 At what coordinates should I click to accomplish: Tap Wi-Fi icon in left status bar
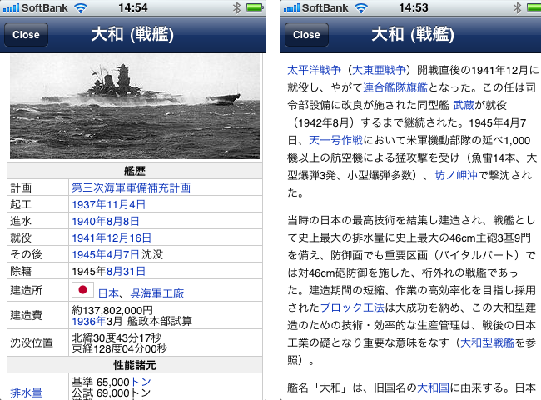81,8
